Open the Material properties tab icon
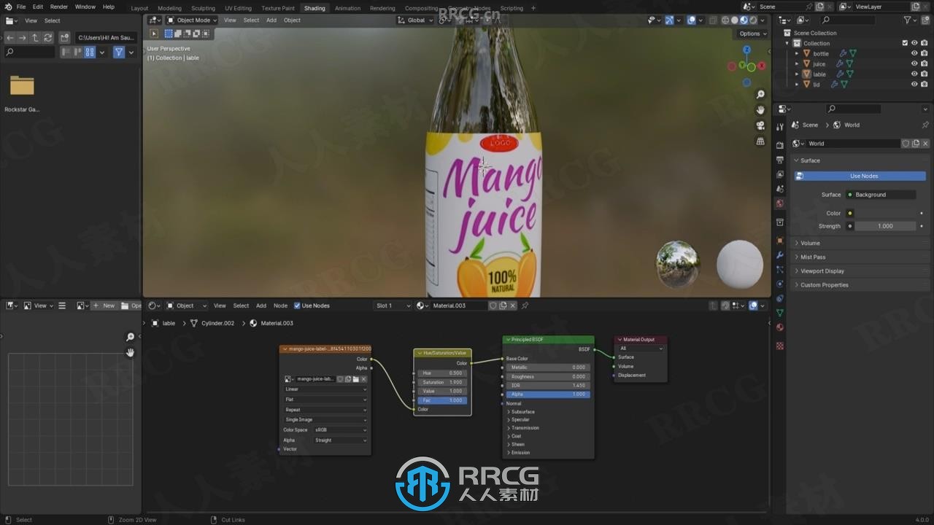Viewport: 934px width, 525px height. click(x=780, y=327)
